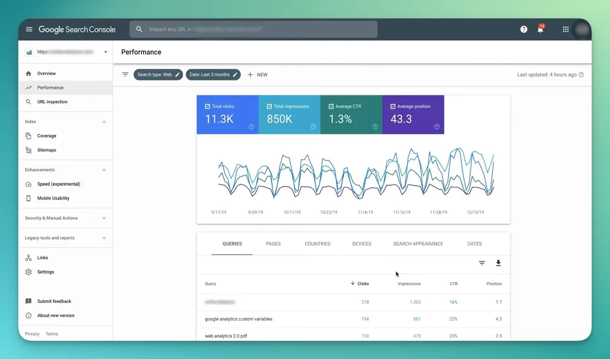Click the Coverage pages icon
This screenshot has width=610, height=359.
(x=29, y=136)
